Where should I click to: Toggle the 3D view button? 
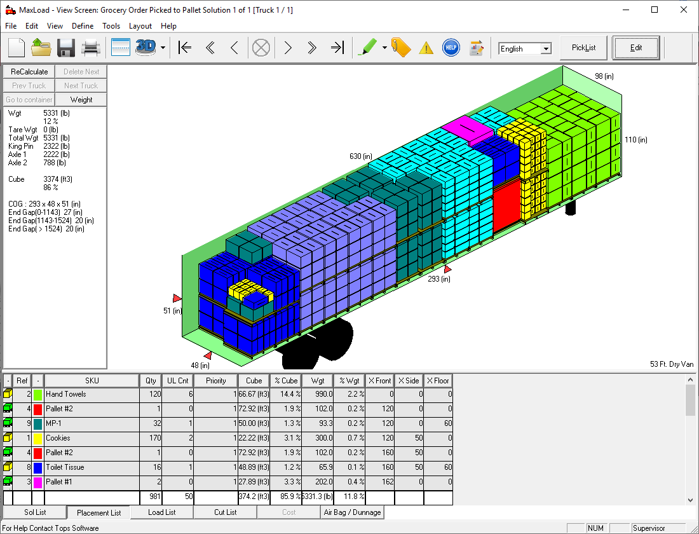pos(146,48)
